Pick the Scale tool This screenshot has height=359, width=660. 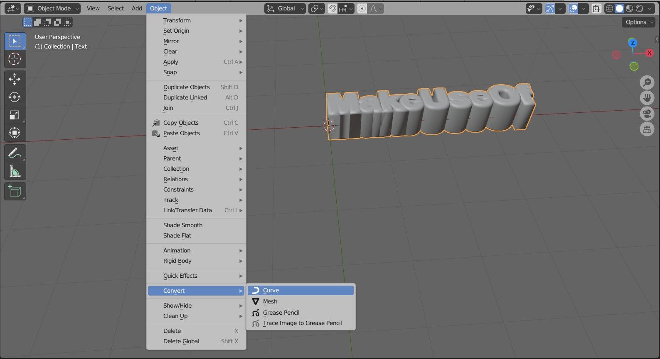pos(15,115)
